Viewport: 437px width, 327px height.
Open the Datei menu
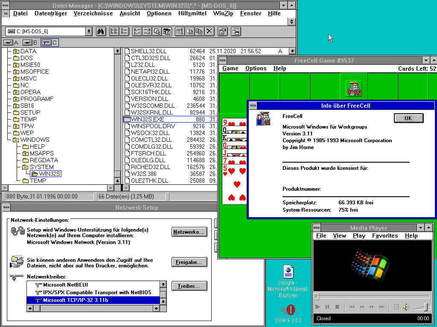(x=20, y=13)
